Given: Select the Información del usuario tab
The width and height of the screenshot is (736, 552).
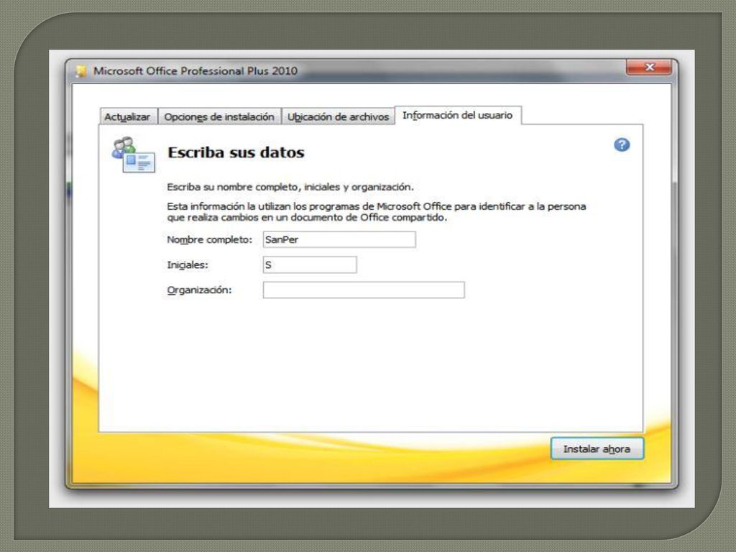Looking at the screenshot, I should 458,115.
